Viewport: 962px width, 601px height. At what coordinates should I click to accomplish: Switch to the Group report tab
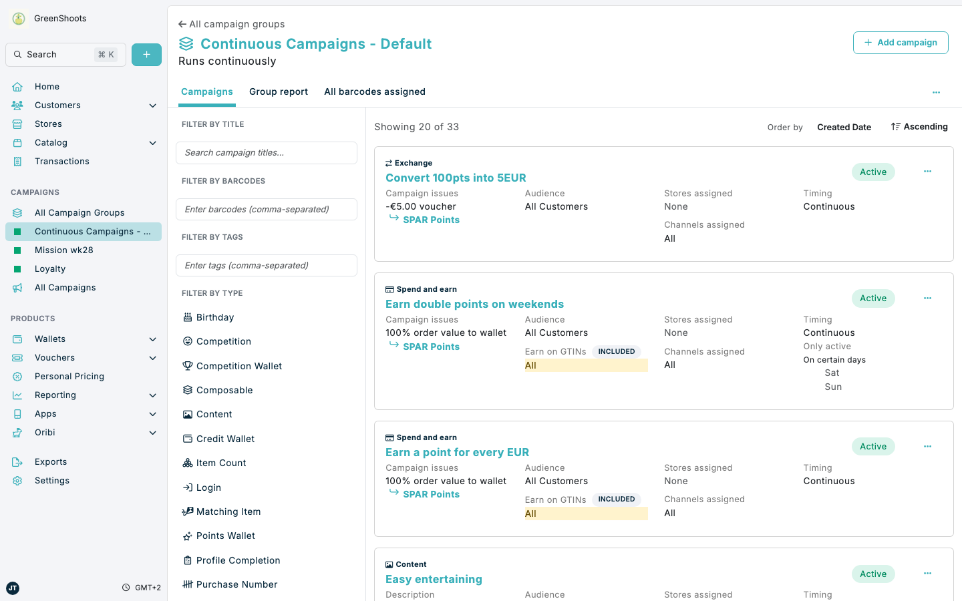tap(279, 91)
